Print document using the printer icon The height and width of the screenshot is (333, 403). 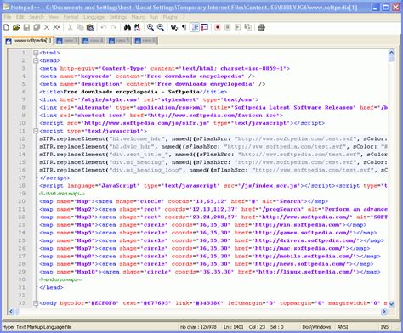tap(261, 27)
